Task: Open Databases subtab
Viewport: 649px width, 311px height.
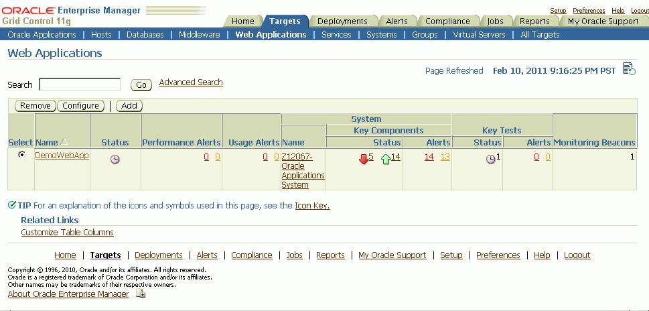Action: pos(145,35)
